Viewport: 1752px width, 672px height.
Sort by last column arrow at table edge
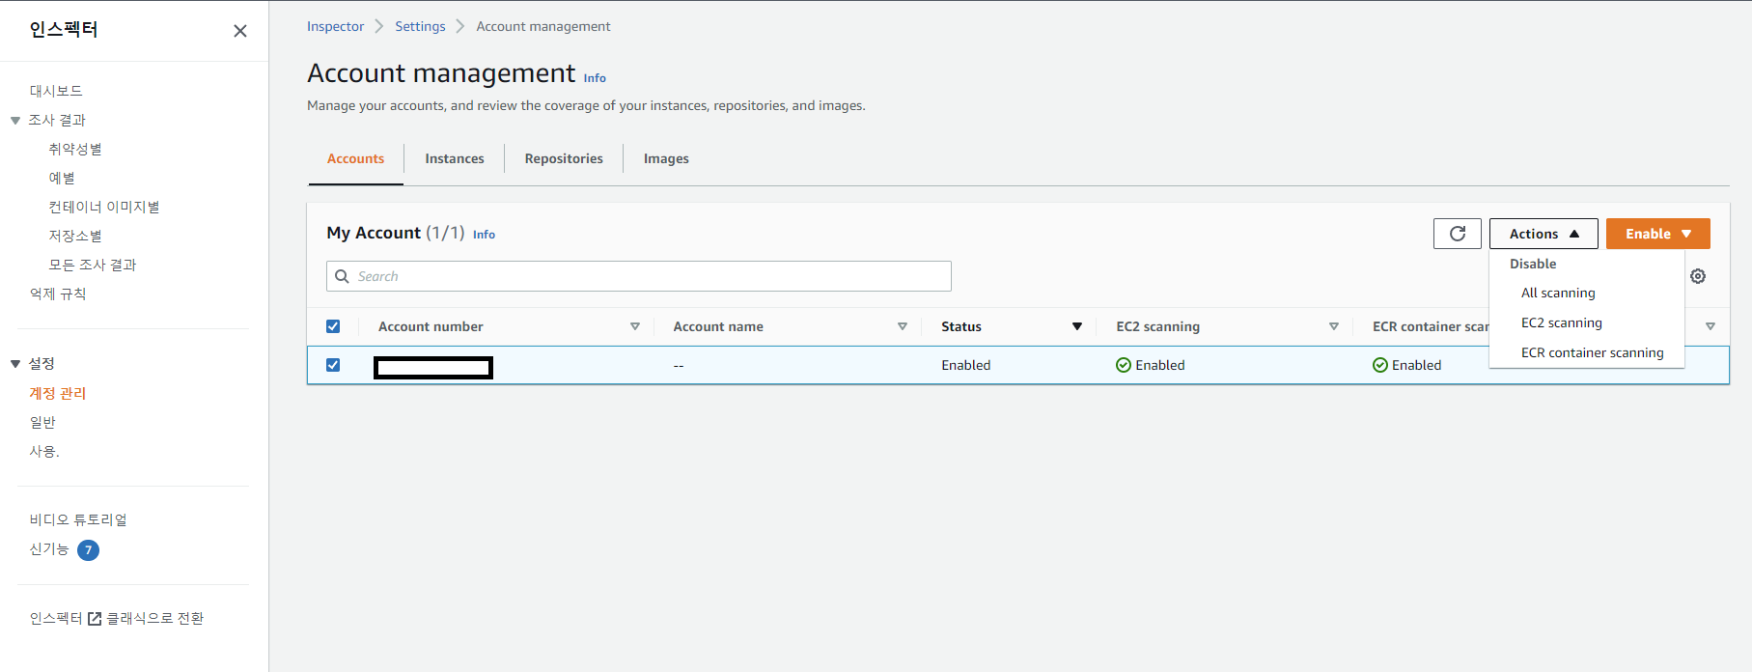pos(1710,326)
